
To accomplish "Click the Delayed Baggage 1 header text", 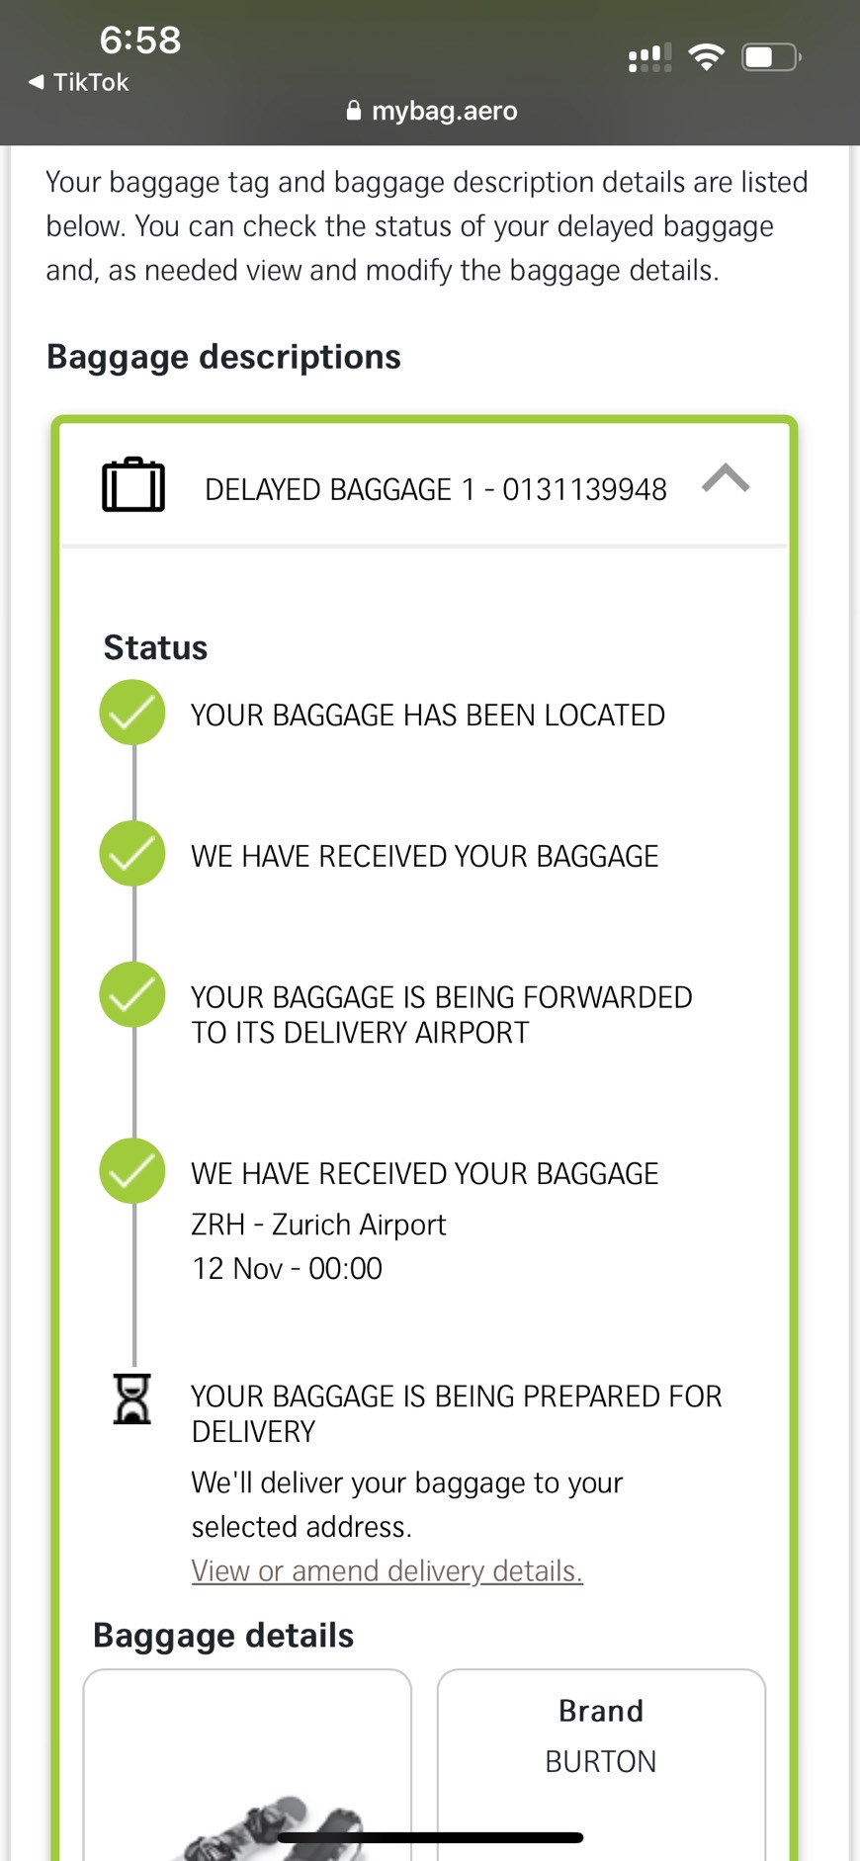I will [435, 489].
